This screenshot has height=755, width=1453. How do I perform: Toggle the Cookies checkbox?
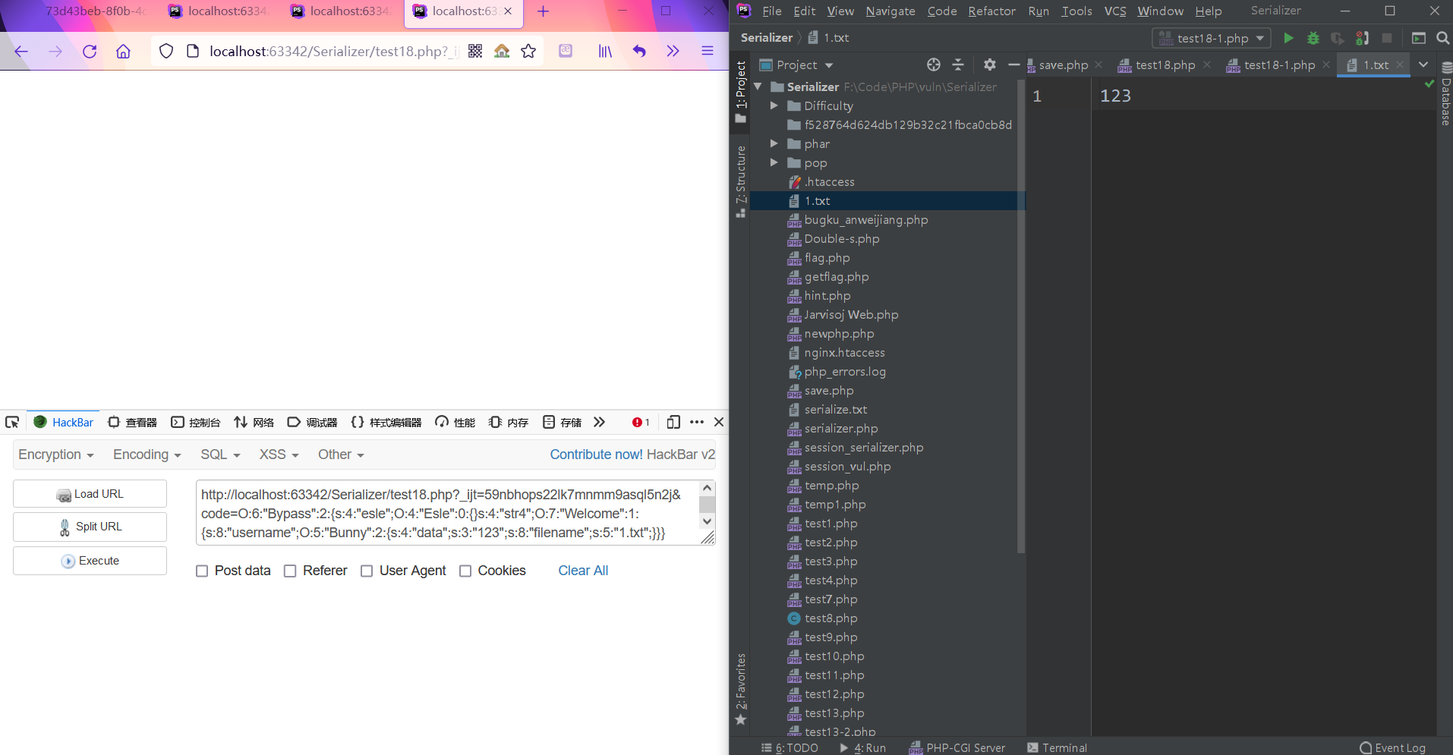(x=465, y=571)
